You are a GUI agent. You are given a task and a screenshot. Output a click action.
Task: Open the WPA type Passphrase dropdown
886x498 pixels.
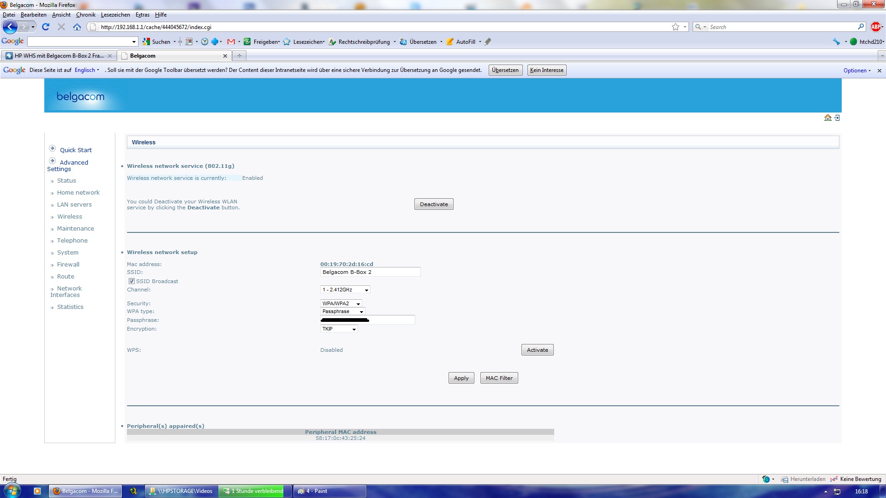pos(342,311)
